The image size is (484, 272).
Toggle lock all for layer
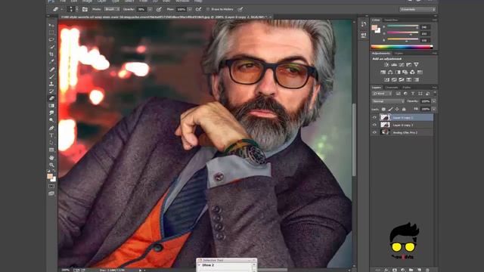(404, 109)
